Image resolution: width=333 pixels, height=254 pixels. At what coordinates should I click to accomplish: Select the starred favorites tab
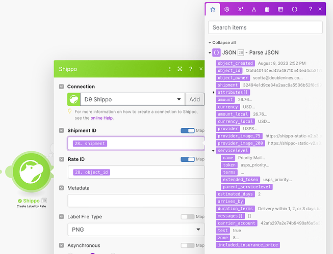213,9
